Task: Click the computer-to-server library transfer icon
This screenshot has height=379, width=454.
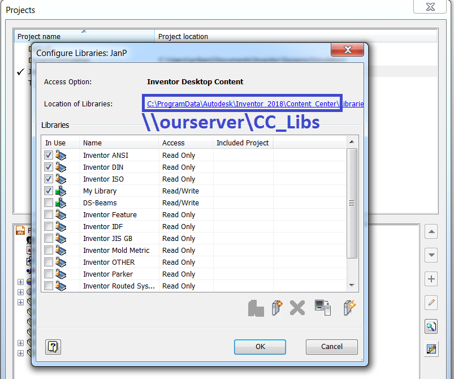Action: click(323, 308)
